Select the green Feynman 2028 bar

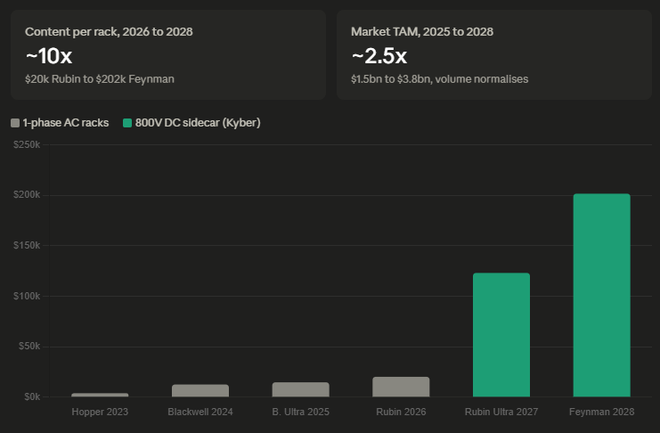point(602,295)
